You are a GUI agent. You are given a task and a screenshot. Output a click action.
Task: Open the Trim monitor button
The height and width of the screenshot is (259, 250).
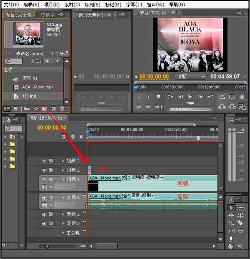click(x=242, y=106)
